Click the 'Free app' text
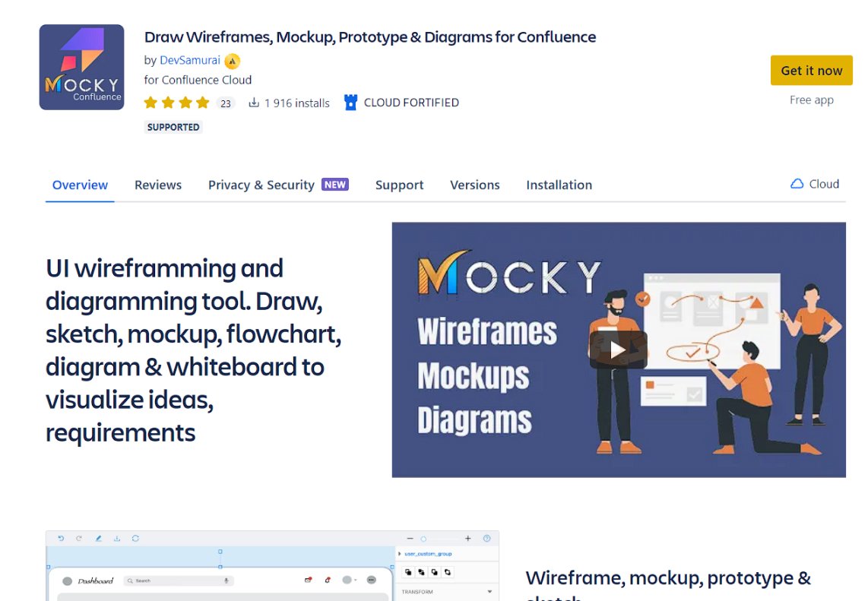 (812, 100)
